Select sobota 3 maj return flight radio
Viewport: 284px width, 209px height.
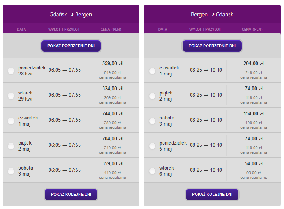(152, 121)
